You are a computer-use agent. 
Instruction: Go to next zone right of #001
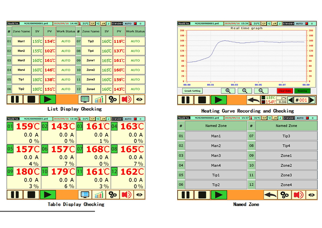(x=312, y=100)
